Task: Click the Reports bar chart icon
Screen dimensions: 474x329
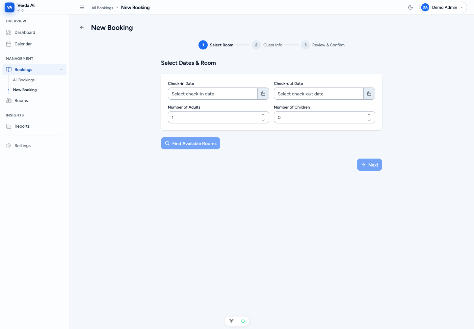Action: pos(9,126)
